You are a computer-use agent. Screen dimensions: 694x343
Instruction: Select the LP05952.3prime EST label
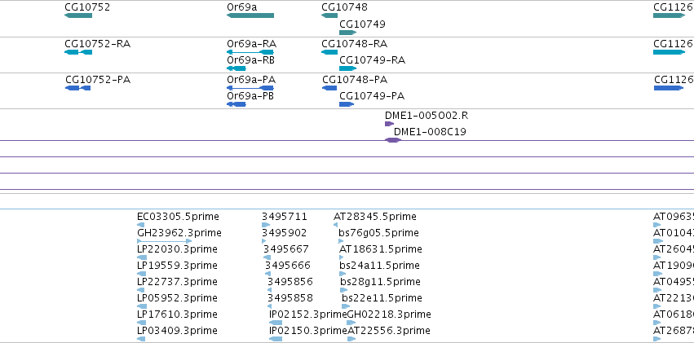tap(177, 298)
